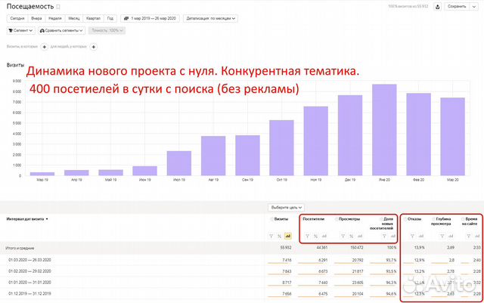This screenshot has height=303, width=484.
Task: Toggle sorting on 'Интервал дат визита' header
Action: pyautogui.click(x=27, y=219)
